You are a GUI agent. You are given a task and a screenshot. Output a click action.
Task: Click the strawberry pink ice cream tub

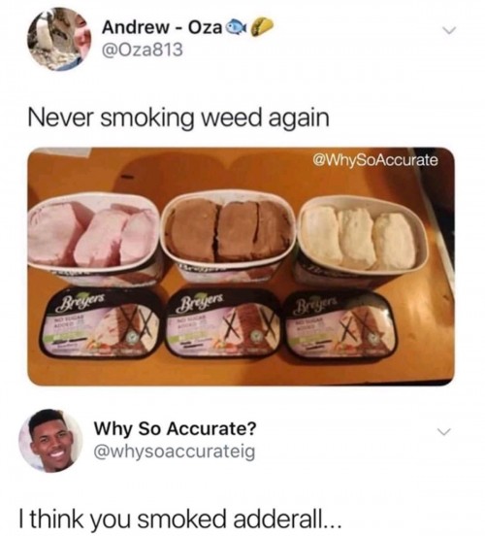[94, 239]
